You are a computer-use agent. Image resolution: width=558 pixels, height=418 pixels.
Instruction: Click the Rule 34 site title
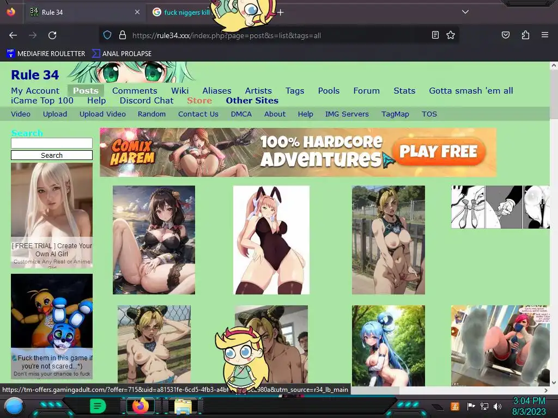35,75
